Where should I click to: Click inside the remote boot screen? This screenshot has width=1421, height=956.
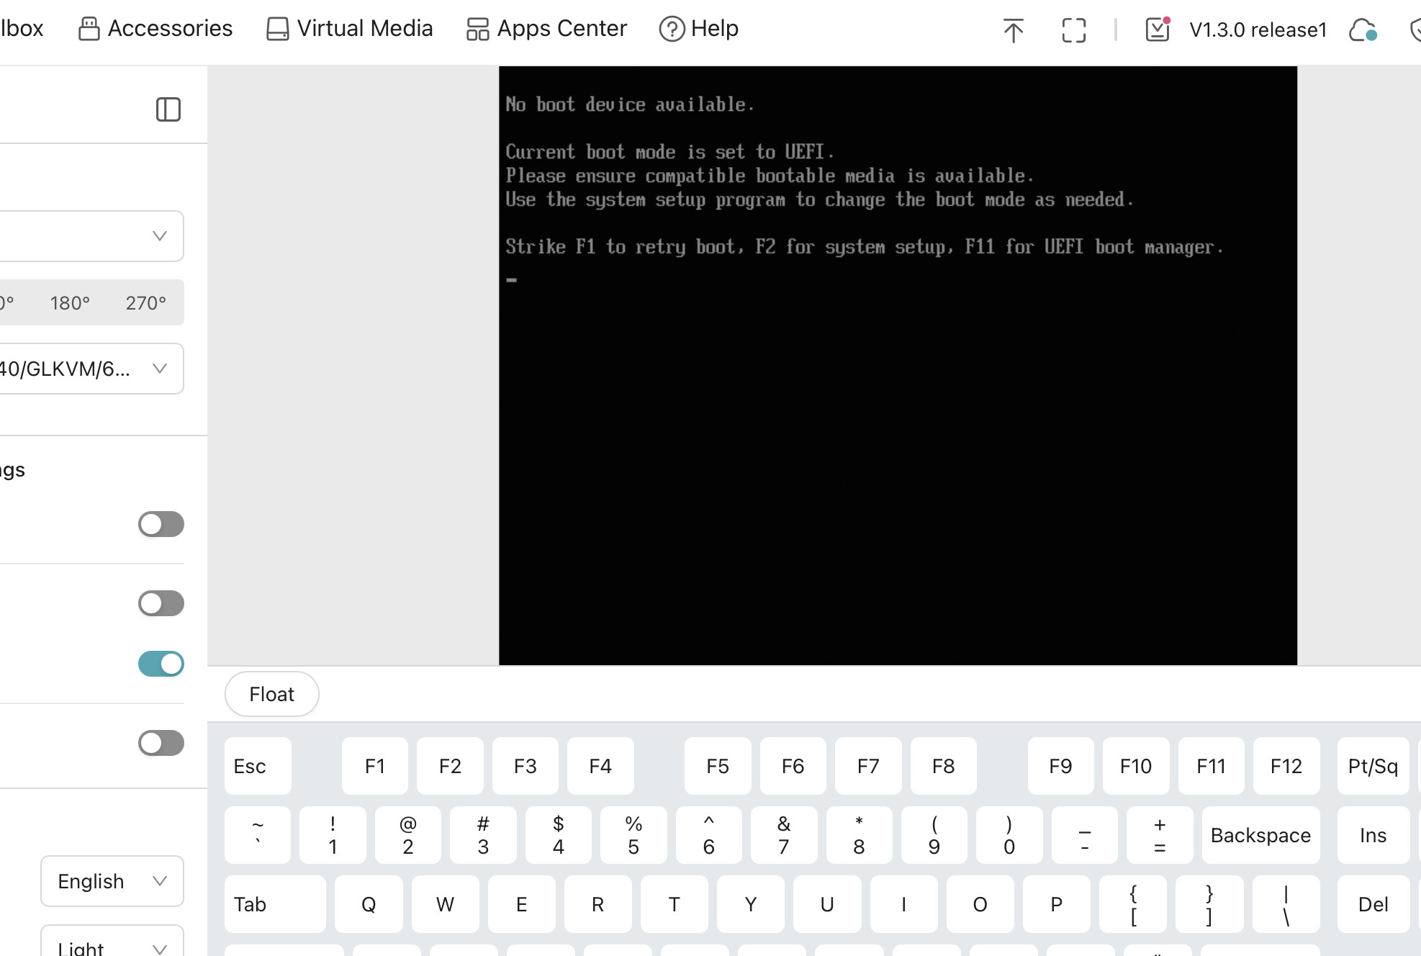tap(898, 366)
